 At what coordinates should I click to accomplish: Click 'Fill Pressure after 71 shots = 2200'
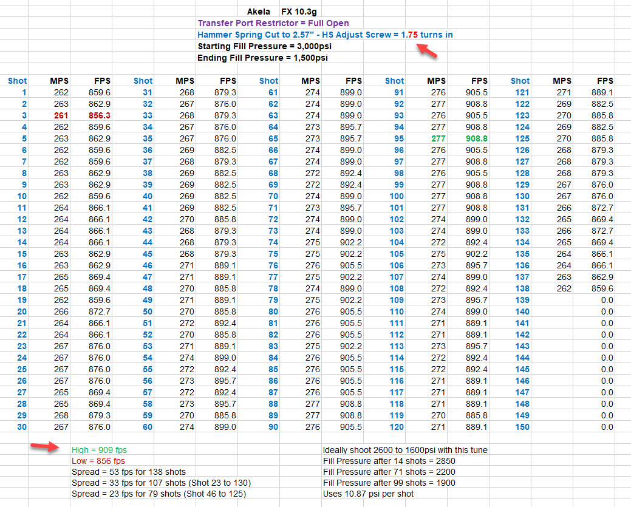coord(389,472)
